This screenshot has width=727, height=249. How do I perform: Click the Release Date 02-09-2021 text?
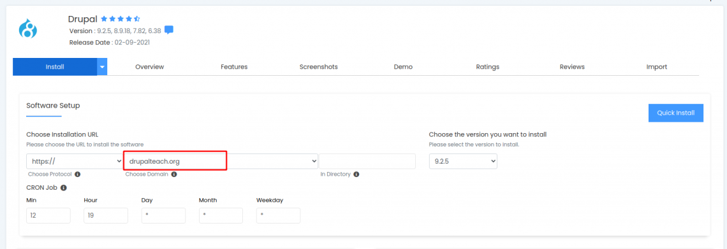pos(110,42)
